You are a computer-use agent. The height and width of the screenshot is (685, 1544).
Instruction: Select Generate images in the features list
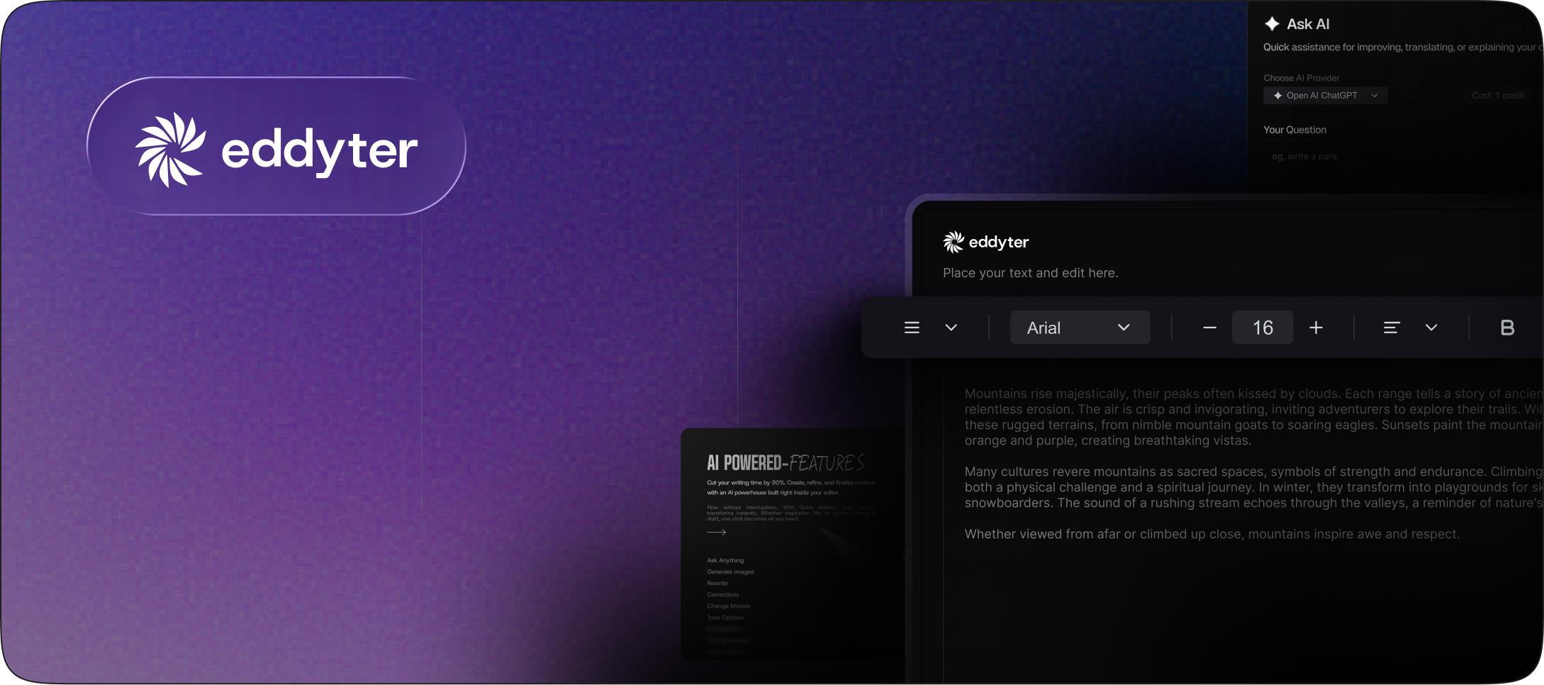[730, 572]
